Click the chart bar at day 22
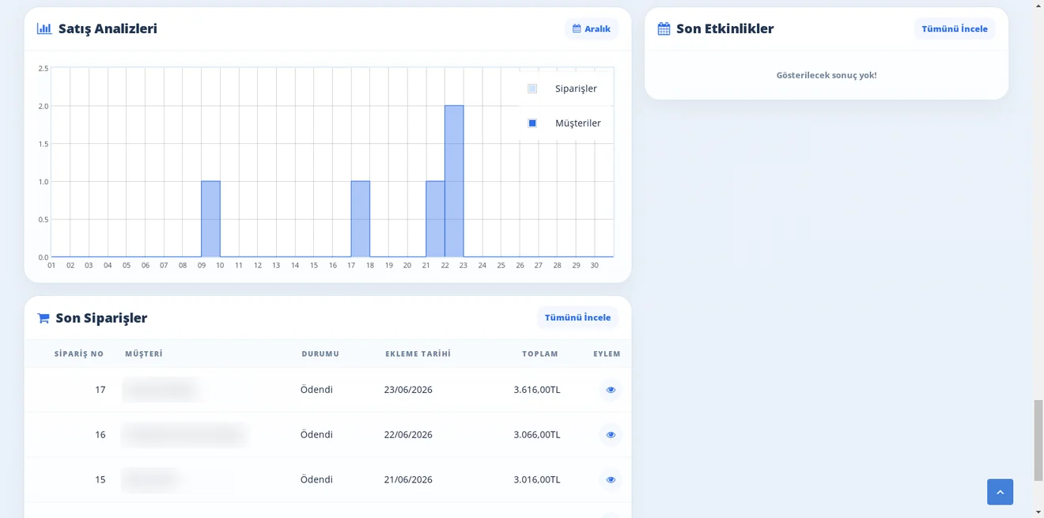1044x518 pixels. coord(454,181)
